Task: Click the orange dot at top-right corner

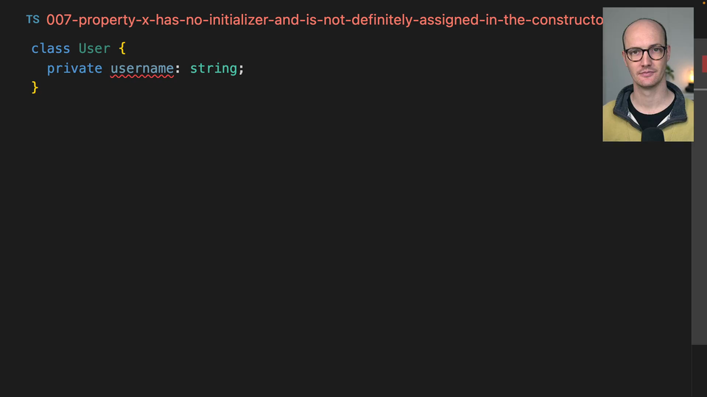Action: pyautogui.click(x=703, y=3)
